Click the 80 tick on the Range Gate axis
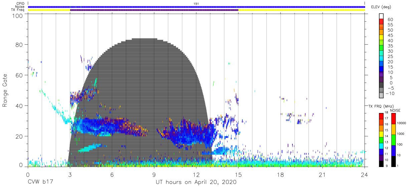This screenshot has width=410, height=189. [x=19, y=44]
